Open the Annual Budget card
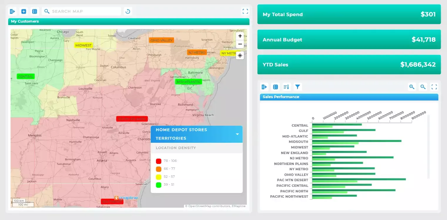 point(349,40)
